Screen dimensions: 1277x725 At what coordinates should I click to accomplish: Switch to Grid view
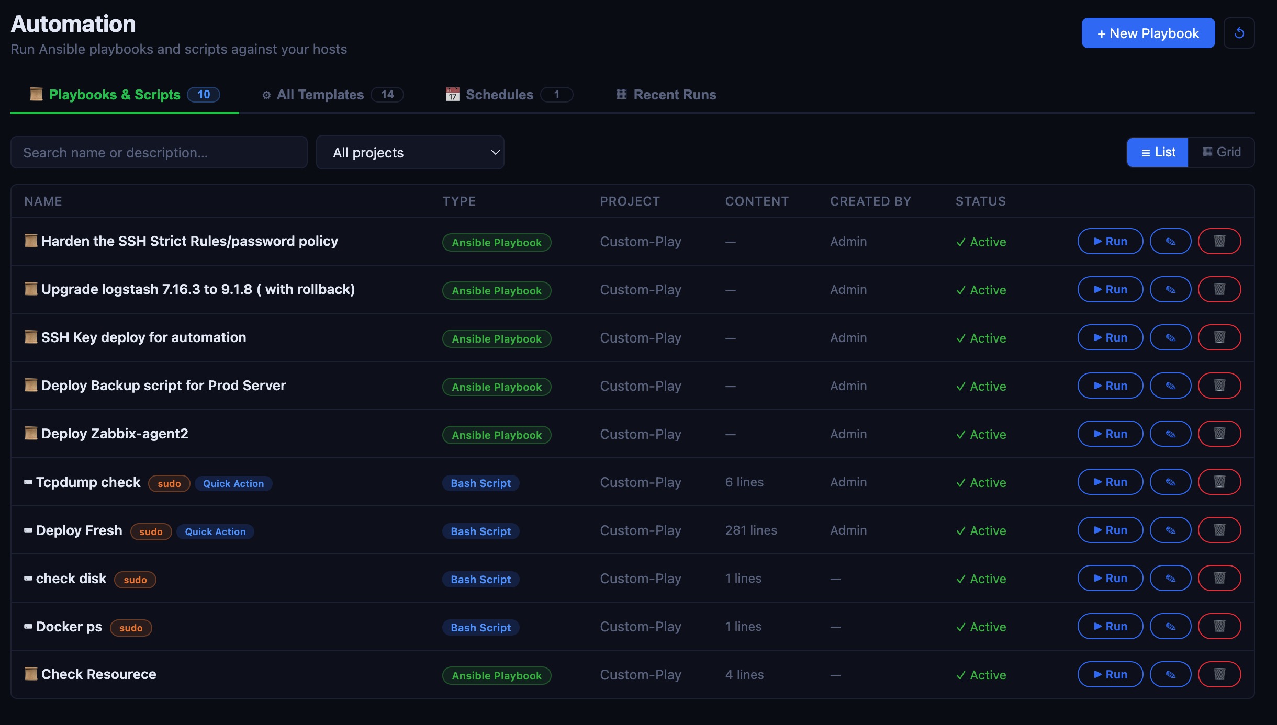click(x=1222, y=152)
